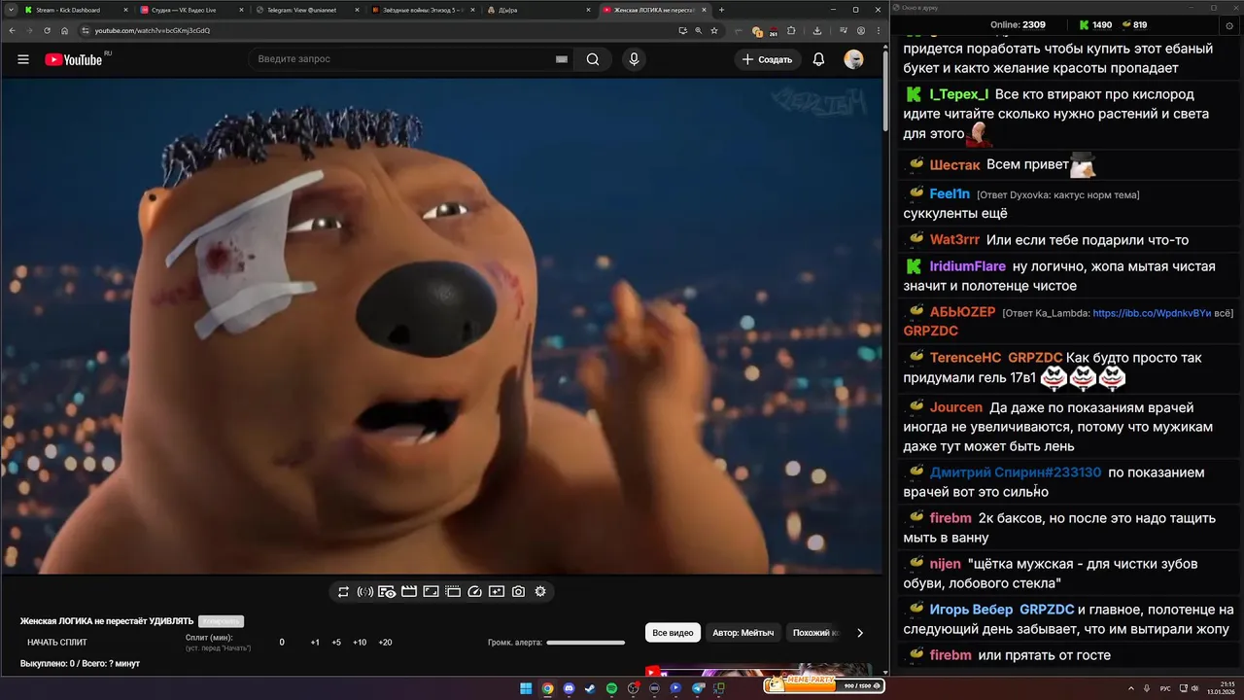
Task: Open a new browser tab
Action: tap(721, 10)
